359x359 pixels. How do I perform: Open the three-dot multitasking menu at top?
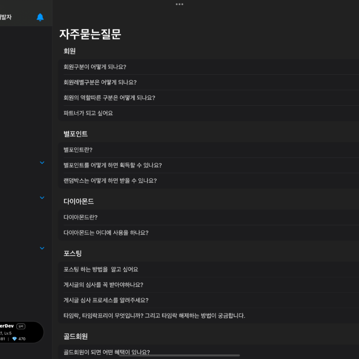point(179,4)
